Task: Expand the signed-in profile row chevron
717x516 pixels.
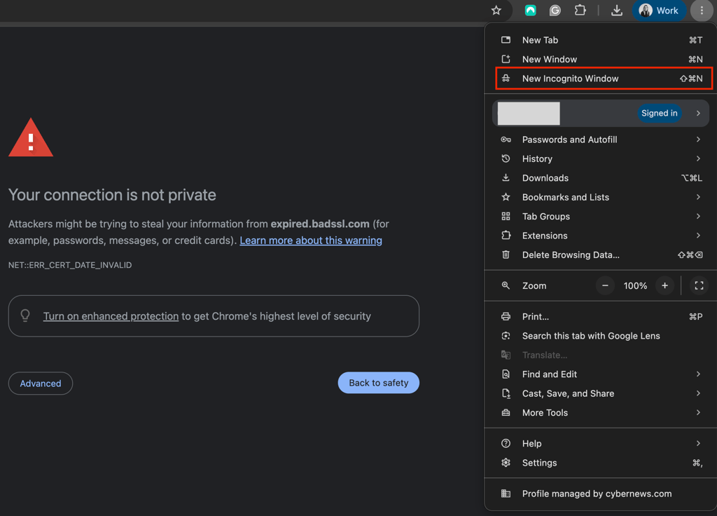Action: pos(698,113)
